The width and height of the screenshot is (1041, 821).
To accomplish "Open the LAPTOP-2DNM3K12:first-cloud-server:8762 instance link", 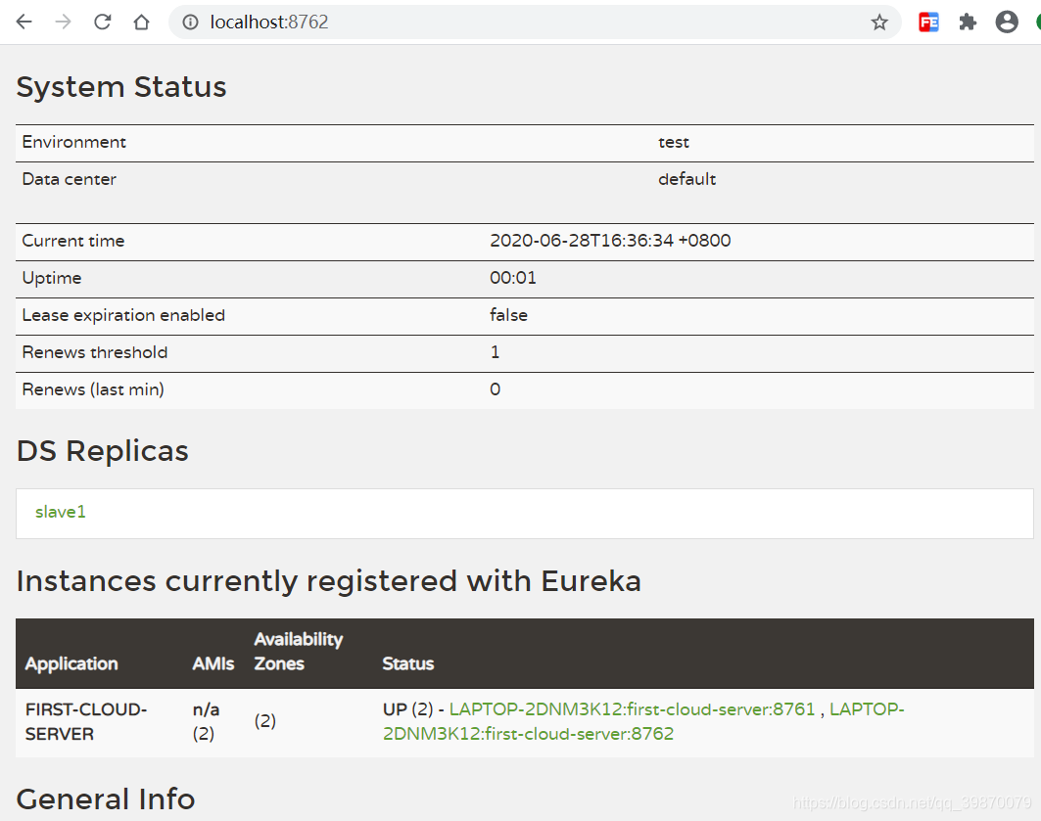I will pos(529,734).
